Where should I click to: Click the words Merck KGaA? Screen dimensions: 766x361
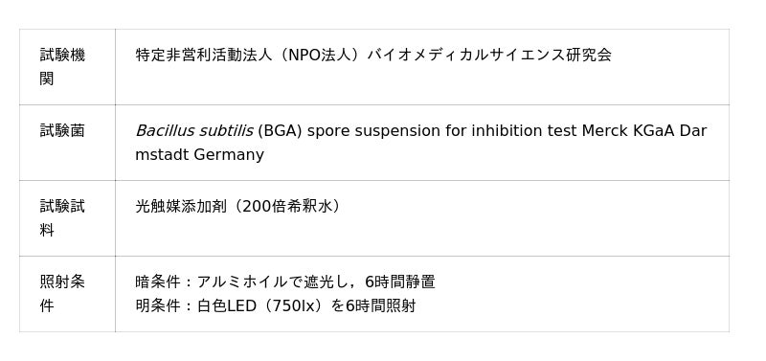tap(628, 131)
